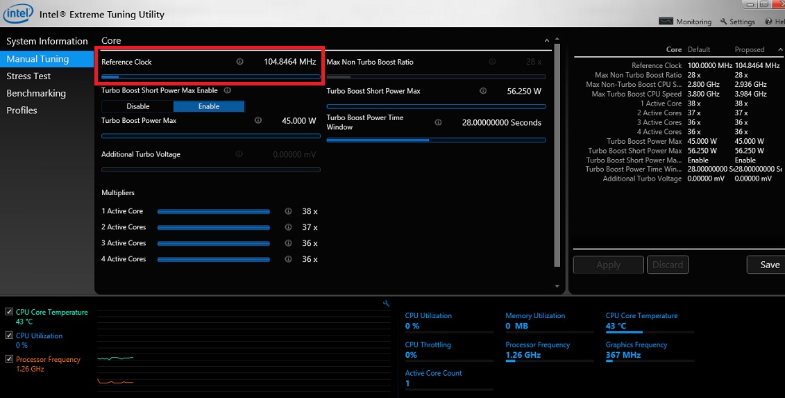Viewport: 785px width, 398px height.
Task: Adjust 1 Active Core multiplier slider
Action: (x=213, y=212)
